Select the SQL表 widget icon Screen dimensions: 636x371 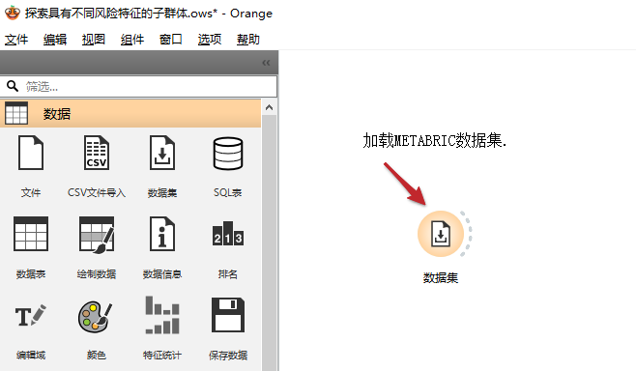pos(228,154)
